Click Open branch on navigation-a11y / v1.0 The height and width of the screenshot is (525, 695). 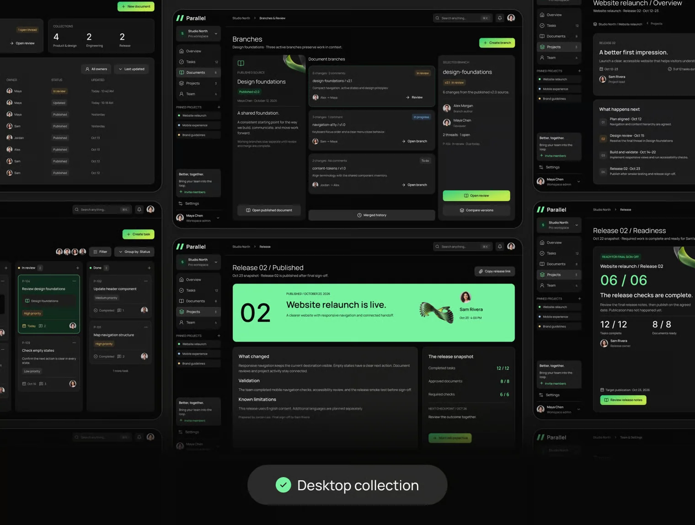click(x=414, y=141)
